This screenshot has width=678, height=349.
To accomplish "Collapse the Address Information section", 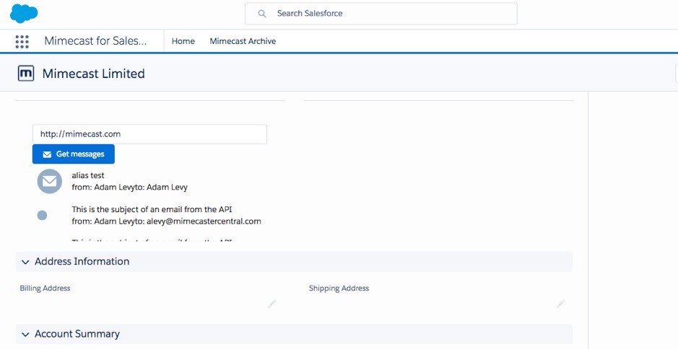I will (294, 262).
